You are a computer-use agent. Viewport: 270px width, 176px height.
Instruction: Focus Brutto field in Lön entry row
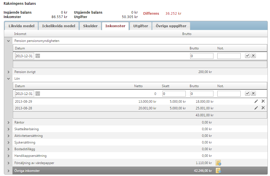[202, 94]
